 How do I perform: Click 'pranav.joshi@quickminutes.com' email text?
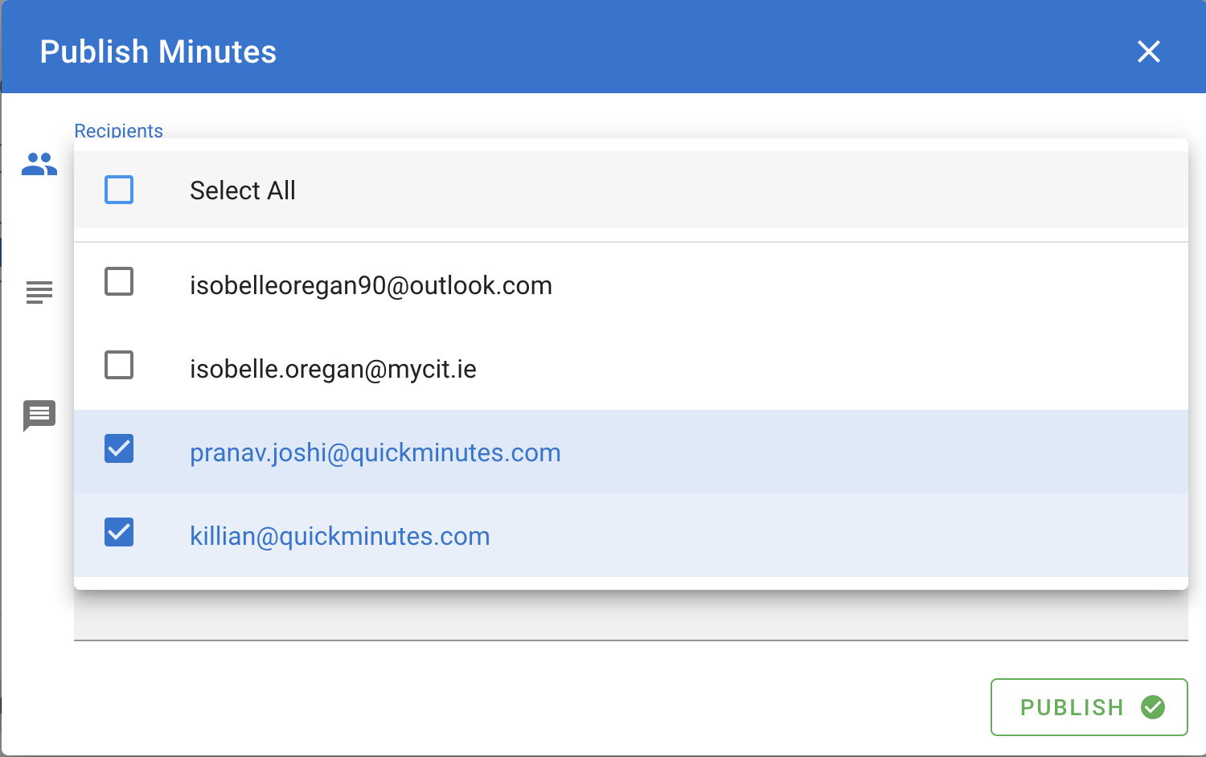[x=375, y=453]
